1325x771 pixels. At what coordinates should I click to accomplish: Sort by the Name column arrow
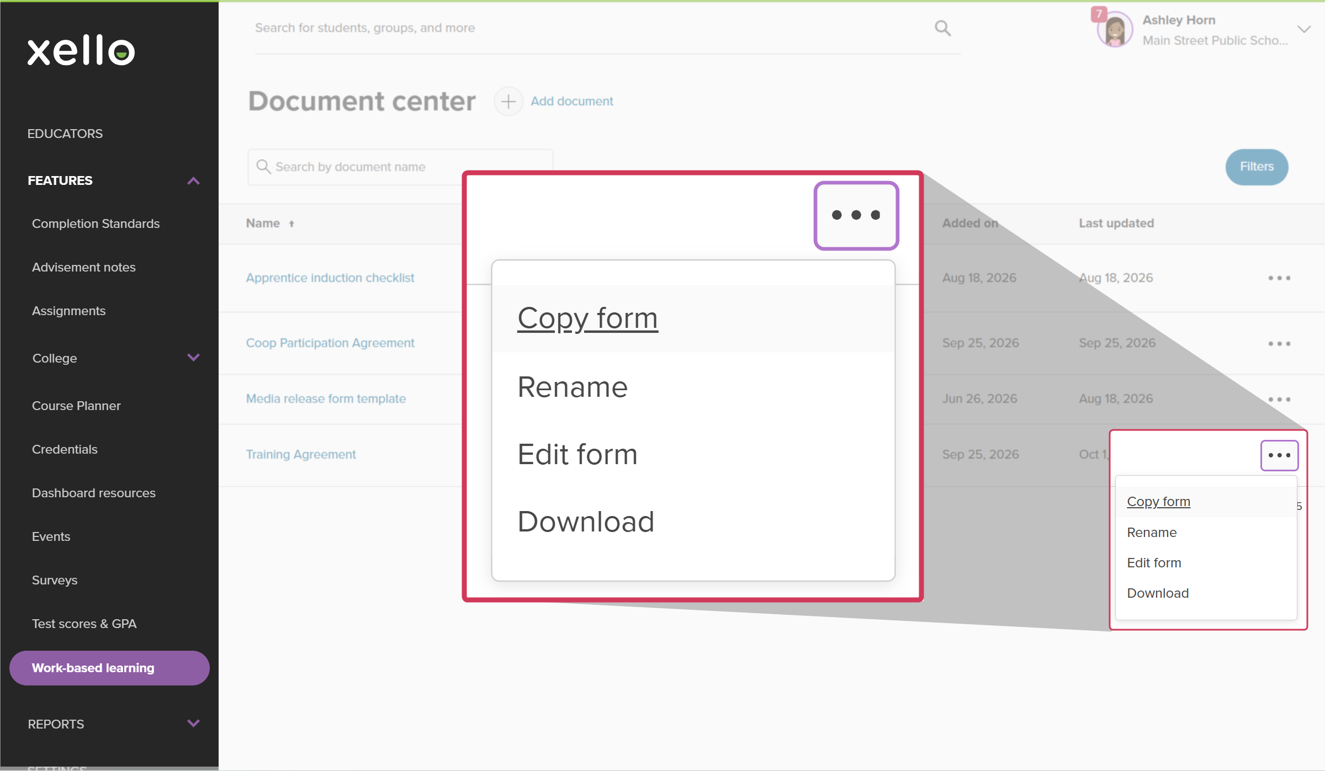291,224
